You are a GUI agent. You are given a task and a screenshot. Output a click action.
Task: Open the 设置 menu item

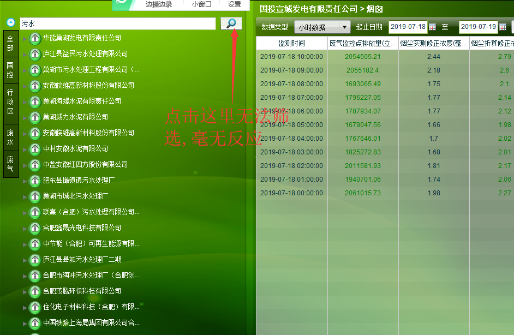point(235,4)
